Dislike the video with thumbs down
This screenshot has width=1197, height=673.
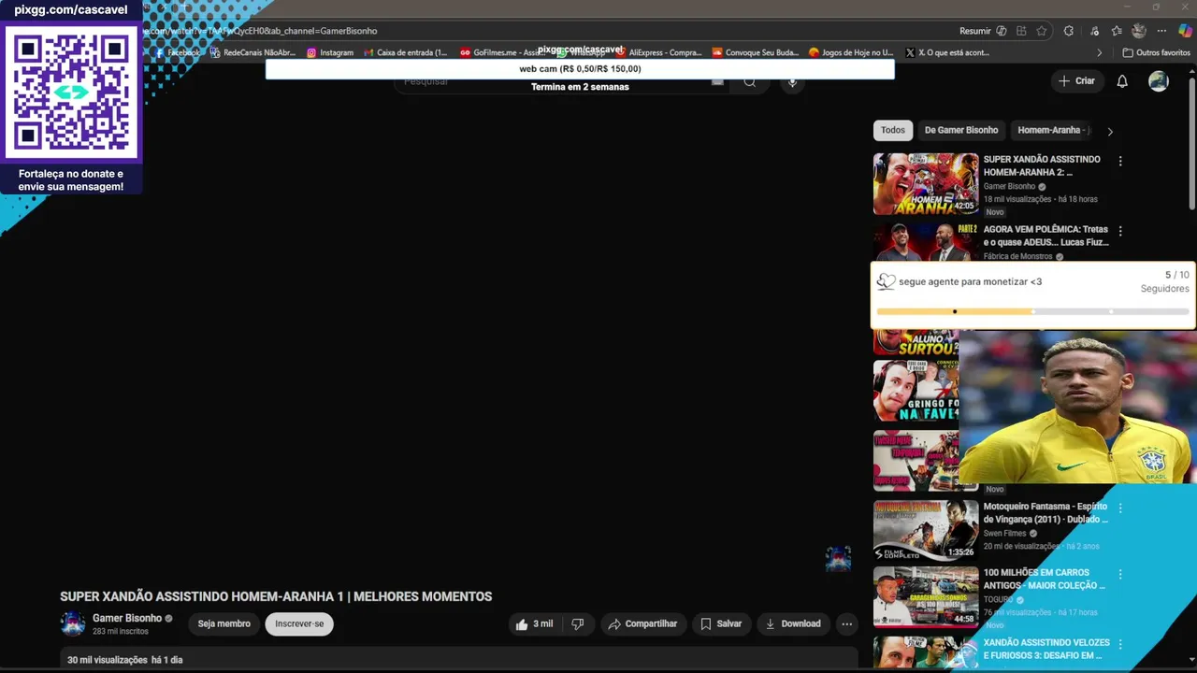pyautogui.click(x=578, y=624)
